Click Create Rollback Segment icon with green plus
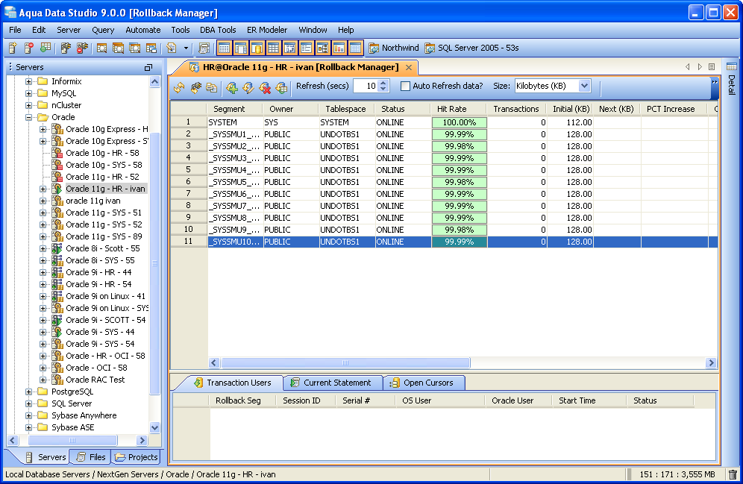The width and height of the screenshot is (743, 484). tap(232, 87)
